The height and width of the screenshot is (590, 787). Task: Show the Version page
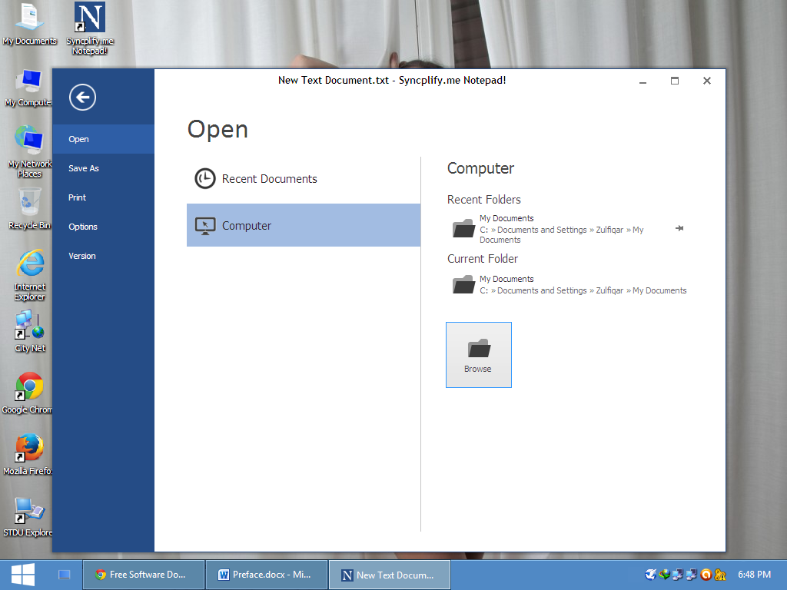[x=104, y=255]
